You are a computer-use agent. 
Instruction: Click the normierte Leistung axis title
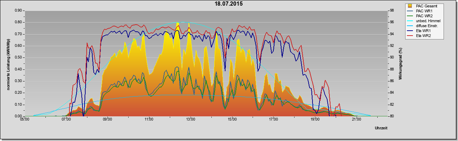pos(8,63)
